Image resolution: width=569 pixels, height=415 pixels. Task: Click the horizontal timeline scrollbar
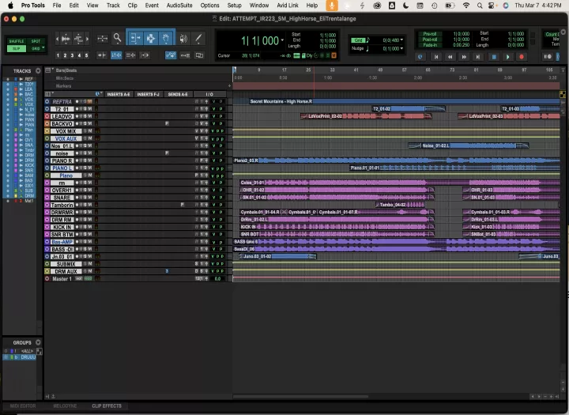coord(301,397)
